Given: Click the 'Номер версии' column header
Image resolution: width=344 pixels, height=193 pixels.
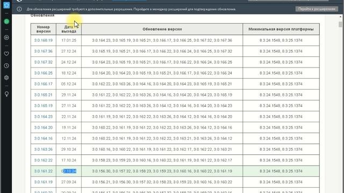Looking at the screenshot, I should (x=43, y=29).
